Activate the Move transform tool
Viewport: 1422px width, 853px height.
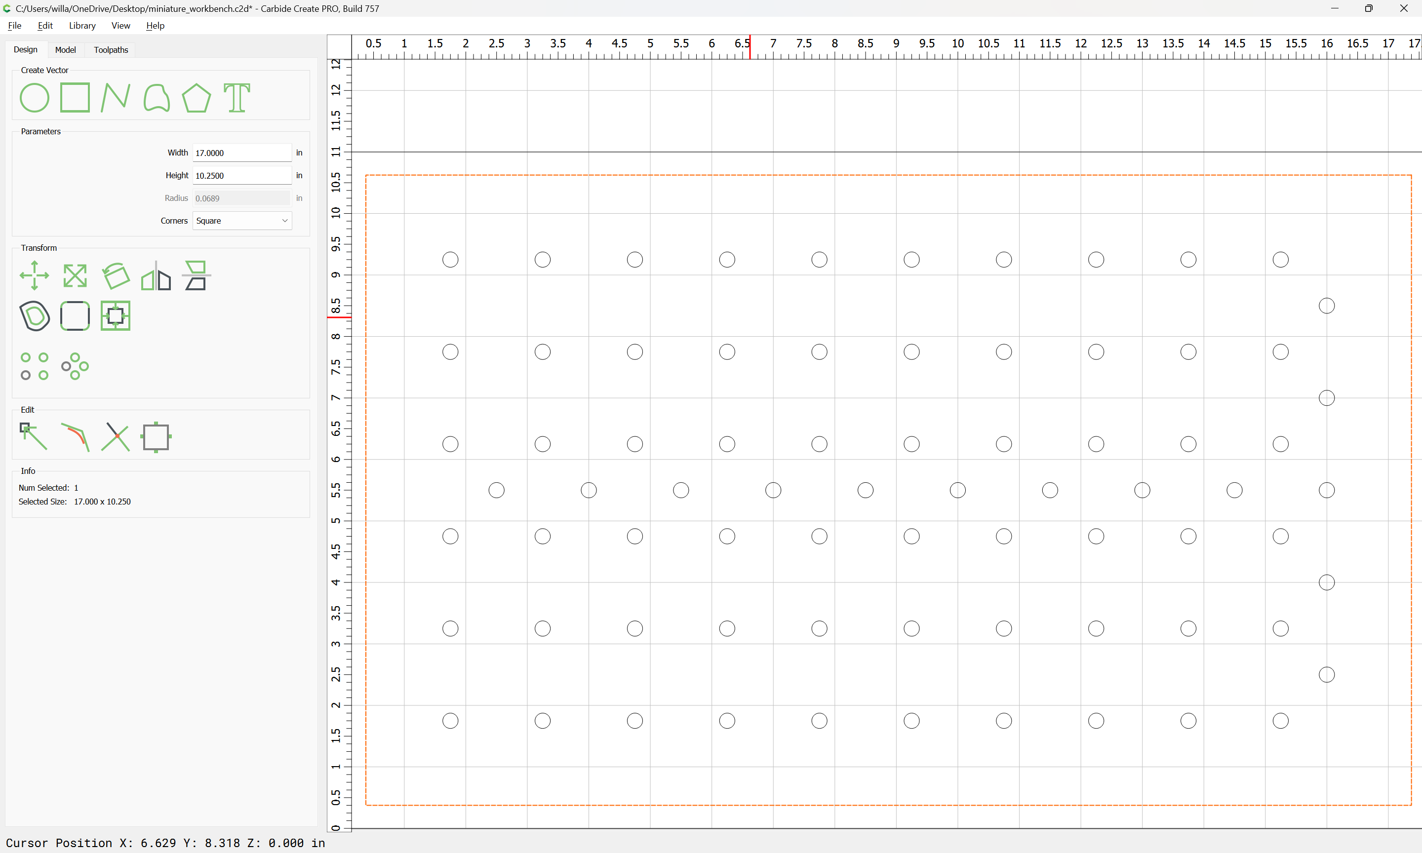tap(35, 275)
